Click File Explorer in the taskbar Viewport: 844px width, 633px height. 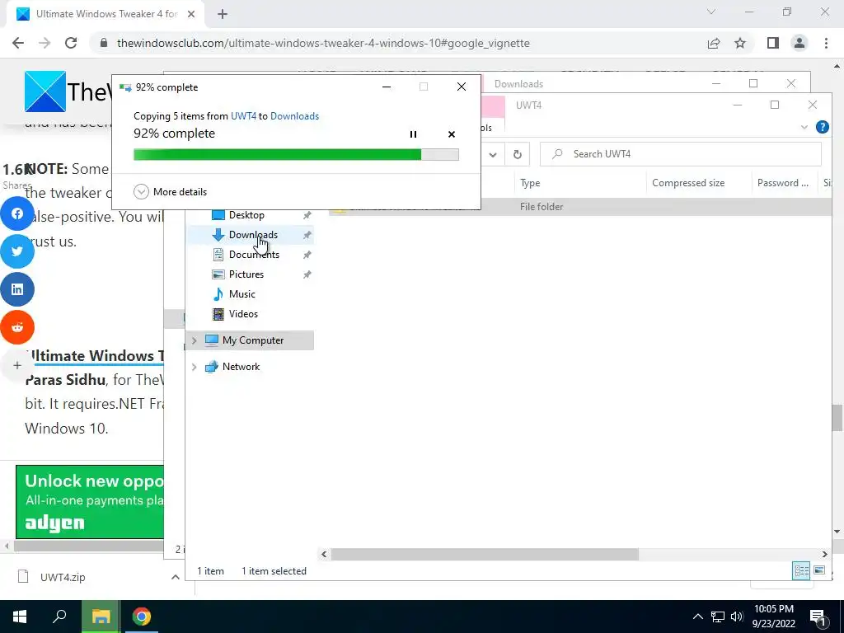101,617
